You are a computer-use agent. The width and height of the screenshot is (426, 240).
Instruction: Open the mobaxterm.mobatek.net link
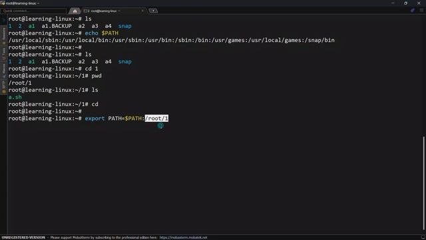point(183,237)
